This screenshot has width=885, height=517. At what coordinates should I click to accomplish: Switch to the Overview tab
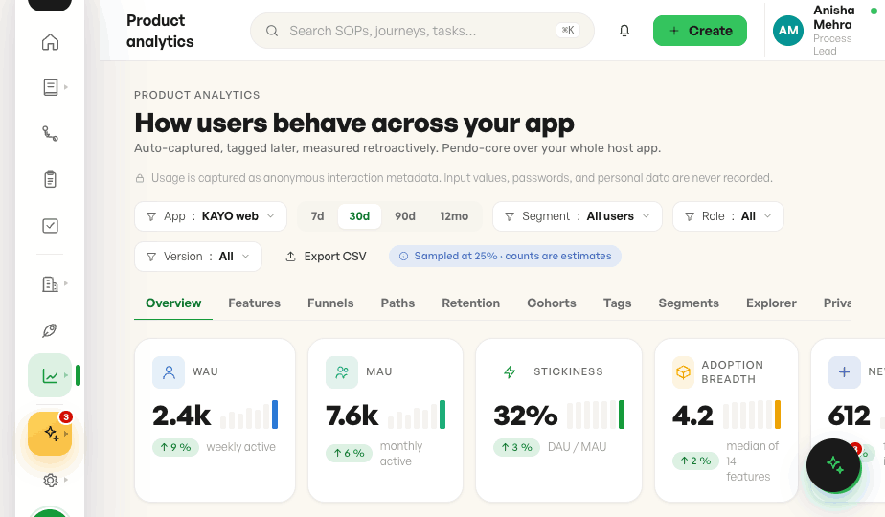tap(173, 303)
